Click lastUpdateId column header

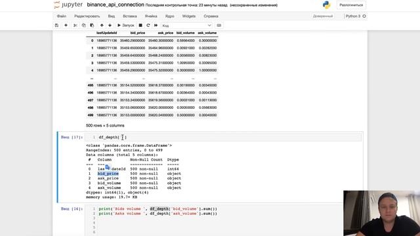(106, 33)
